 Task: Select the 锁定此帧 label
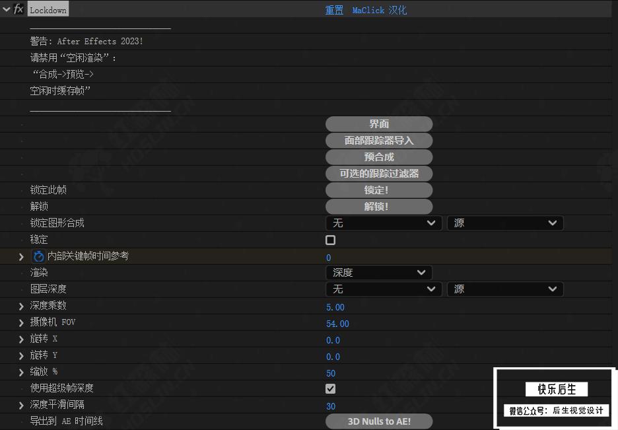coord(48,190)
